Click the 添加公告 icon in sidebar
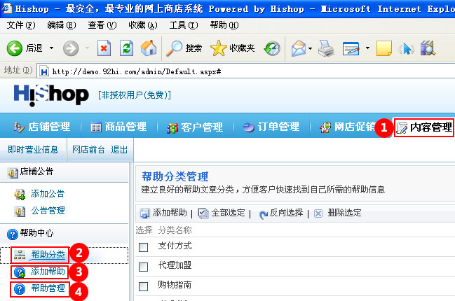This screenshot has height=301, width=455. tap(20, 195)
